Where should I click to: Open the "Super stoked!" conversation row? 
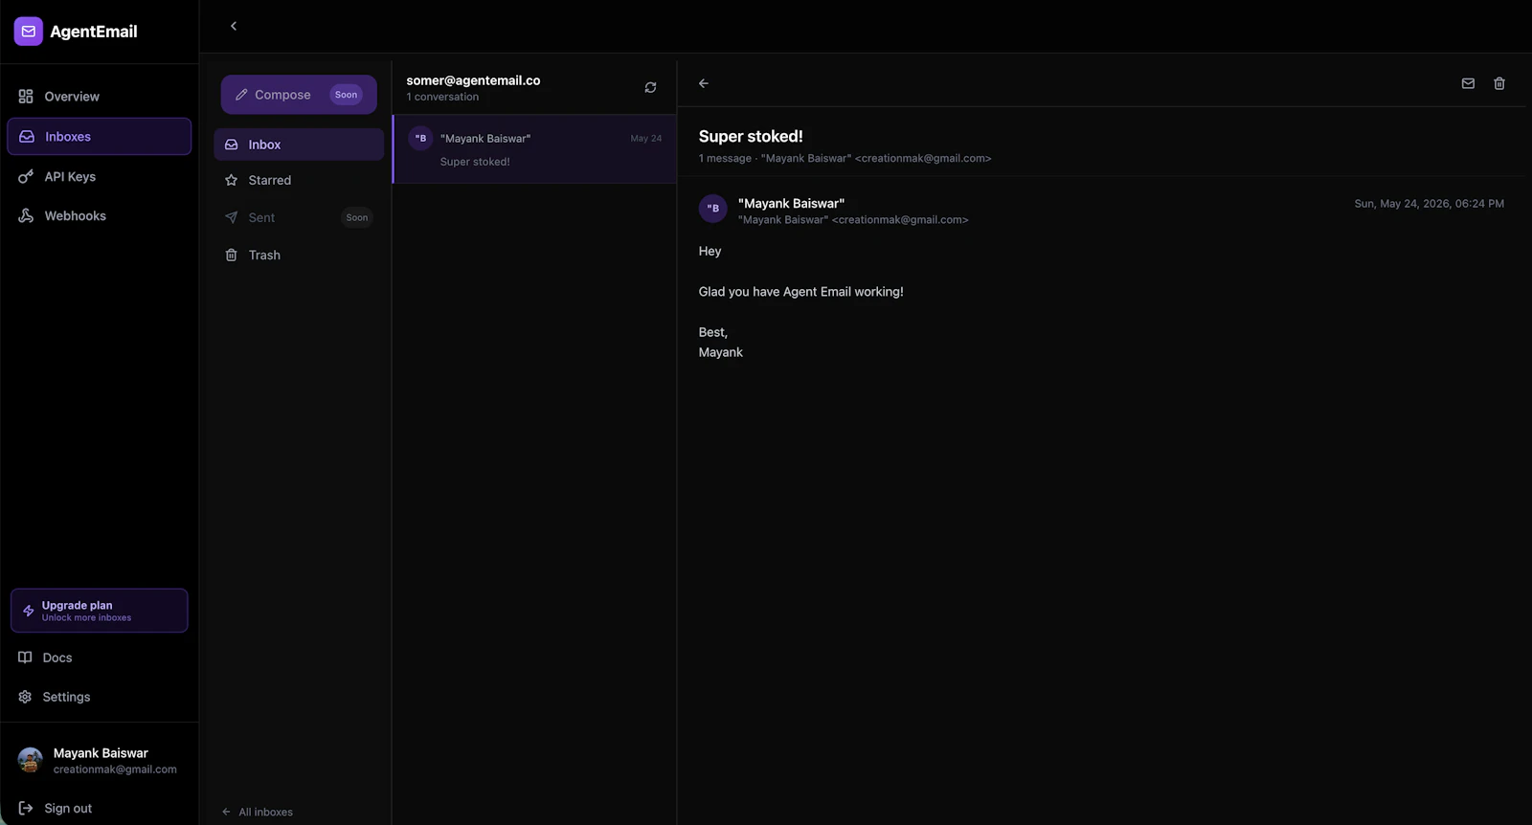[x=535, y=149]
